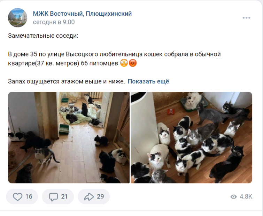Click the angry red face emoji

133,63
